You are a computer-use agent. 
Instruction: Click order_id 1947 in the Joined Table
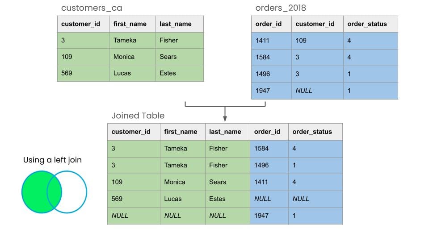click(269, 216)
